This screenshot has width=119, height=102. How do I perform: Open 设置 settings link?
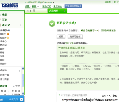pos(27,6)
